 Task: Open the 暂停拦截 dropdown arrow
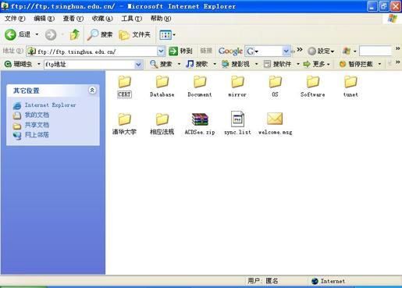coord(379,64)
